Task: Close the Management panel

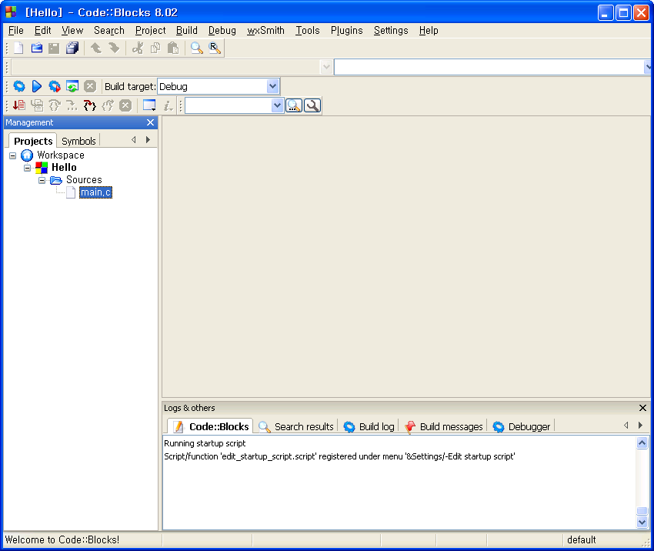Action: pos(151,122)
